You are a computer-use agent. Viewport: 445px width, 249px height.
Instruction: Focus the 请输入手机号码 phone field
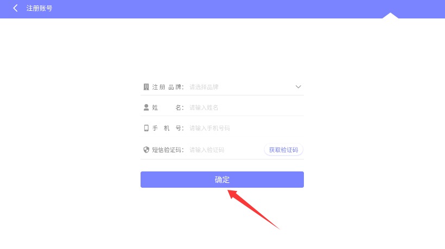(246, 128)
